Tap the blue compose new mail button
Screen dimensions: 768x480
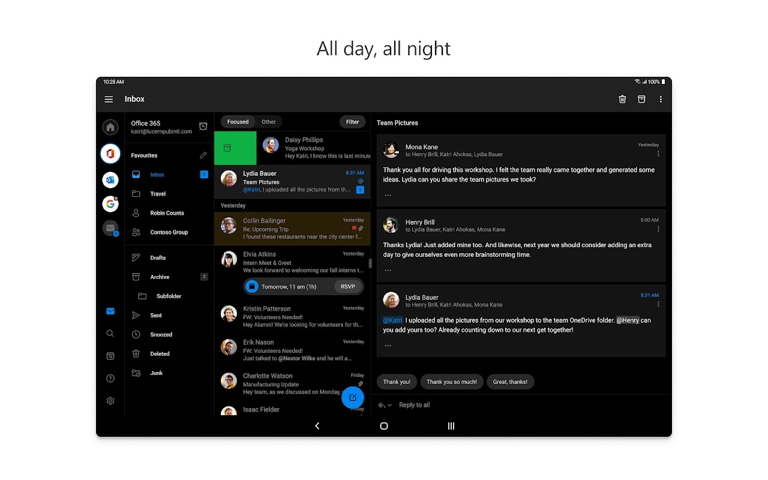[x=353, y=397]
